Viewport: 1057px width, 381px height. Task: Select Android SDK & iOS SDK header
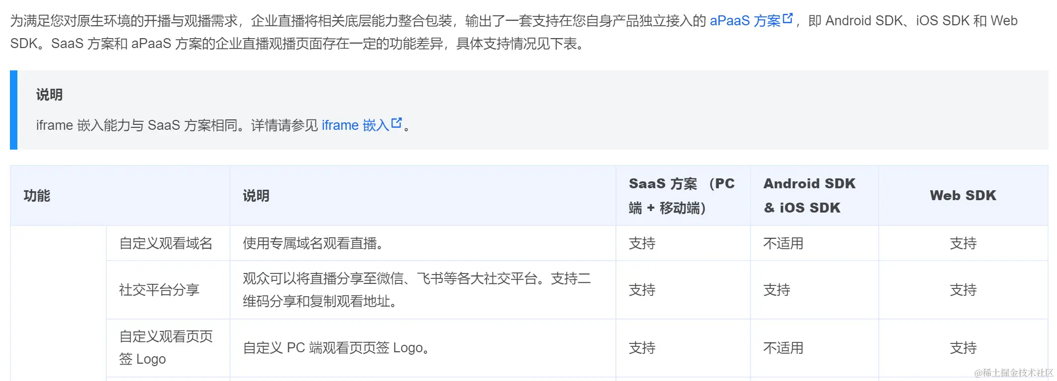(x=810, y=196)
